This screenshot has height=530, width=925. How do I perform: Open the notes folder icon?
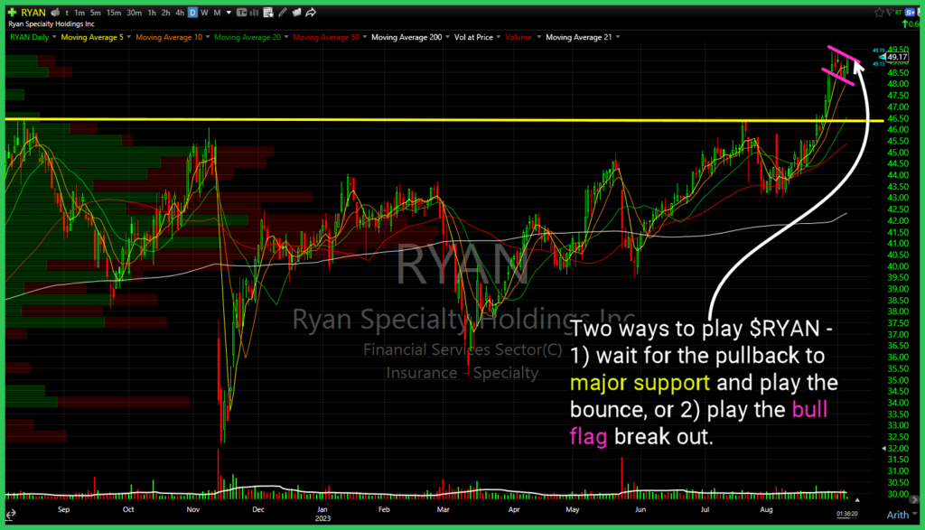(x=296, y=13)
